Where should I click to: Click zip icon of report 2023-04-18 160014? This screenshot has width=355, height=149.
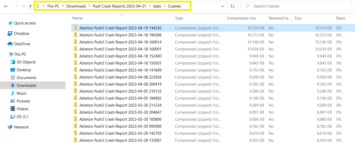(x=75, y=42)
